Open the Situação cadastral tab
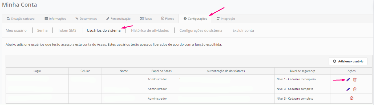The image size is (374, 105). click(21, 19)
